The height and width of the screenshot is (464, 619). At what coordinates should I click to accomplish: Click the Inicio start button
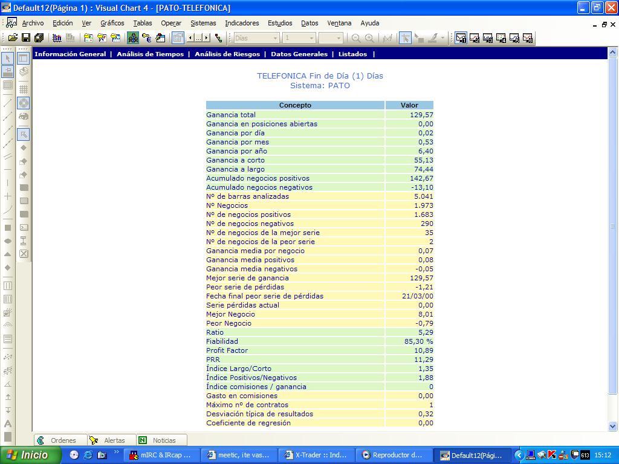(x=31, y=456)
